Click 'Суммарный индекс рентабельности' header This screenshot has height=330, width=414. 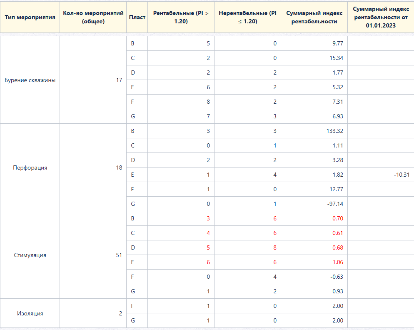coord(314,17)
